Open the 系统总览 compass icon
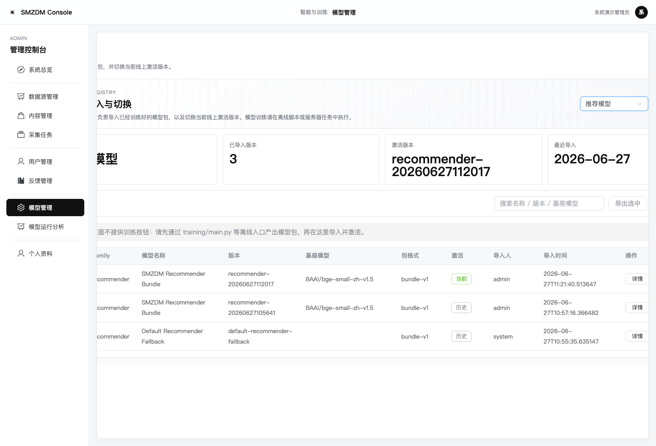 click(x=21, y=70)
